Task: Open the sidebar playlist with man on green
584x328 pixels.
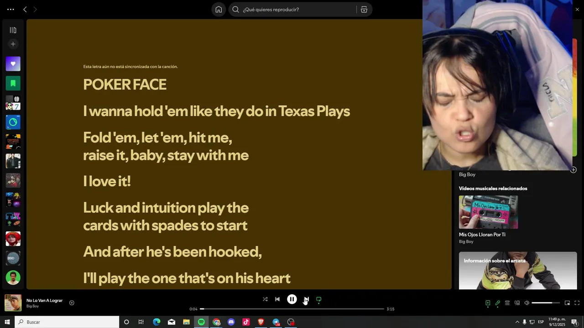Action: pos(13,277)
